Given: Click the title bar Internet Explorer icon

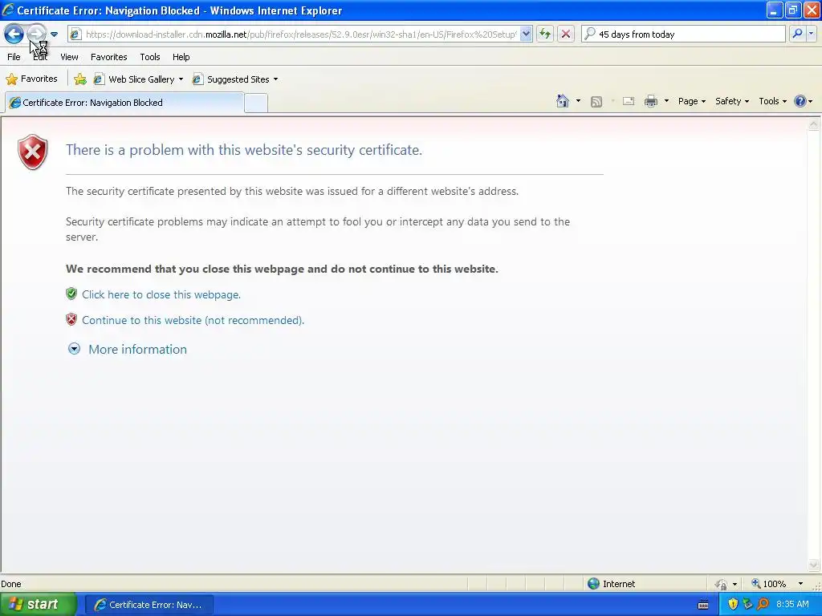Looking at the screenshot, I should (x=8, y=10).
